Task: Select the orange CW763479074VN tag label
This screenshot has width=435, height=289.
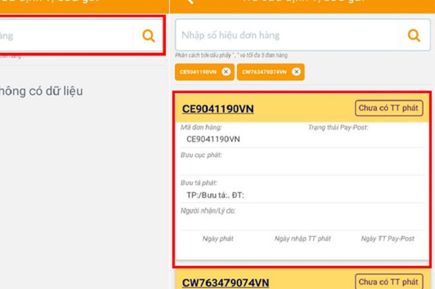Action: click(264, 72)
